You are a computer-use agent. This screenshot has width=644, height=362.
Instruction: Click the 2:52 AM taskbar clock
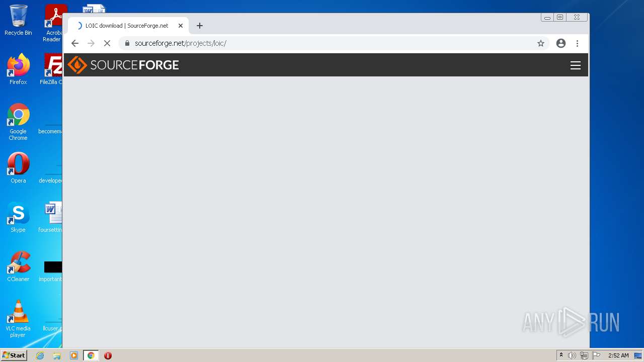[618, 355]
